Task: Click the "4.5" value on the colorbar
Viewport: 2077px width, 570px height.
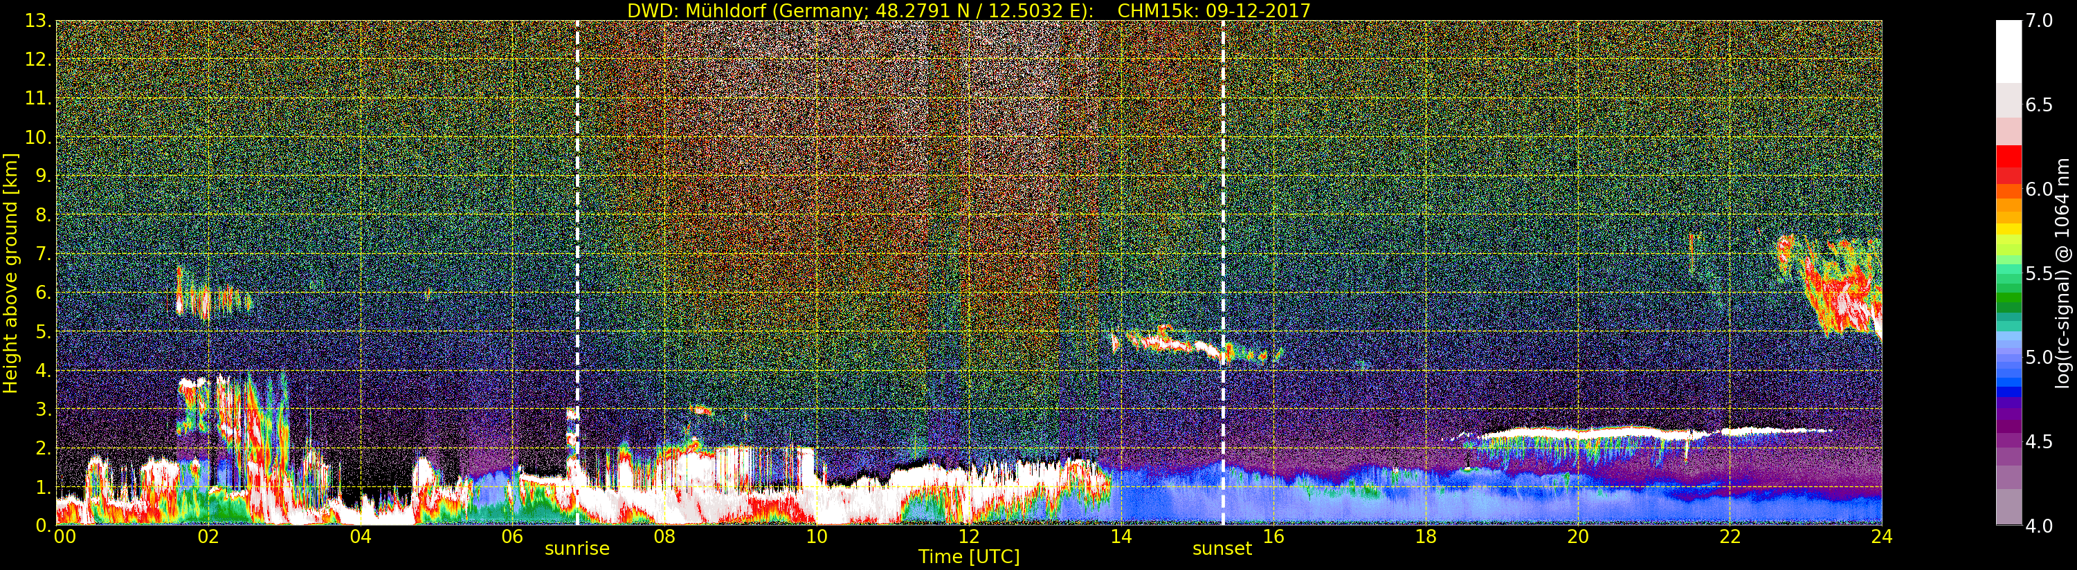Action: 2039,442
